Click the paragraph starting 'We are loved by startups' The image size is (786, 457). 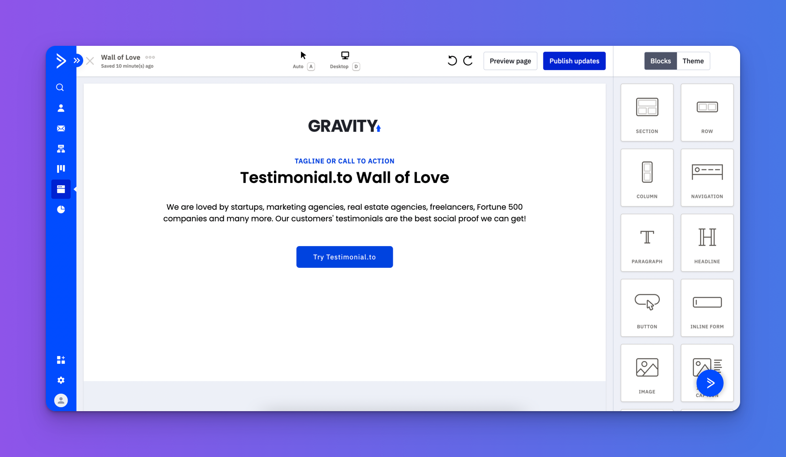[x=344, y=213]
